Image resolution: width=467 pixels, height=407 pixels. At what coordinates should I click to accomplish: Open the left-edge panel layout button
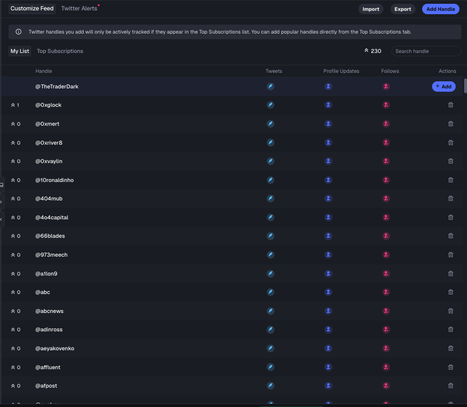[x=1, y=184]
